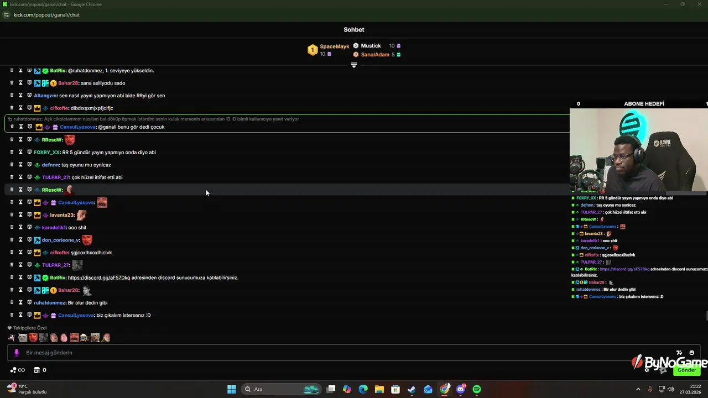Open the emoji picker smiley icon
Viewport: 708px width, 398px height.
[x=691, y=353]
